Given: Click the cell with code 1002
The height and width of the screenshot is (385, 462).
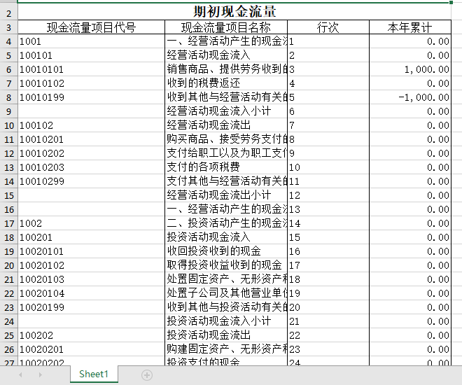Looking at the screenshot, I should (91, 223).
